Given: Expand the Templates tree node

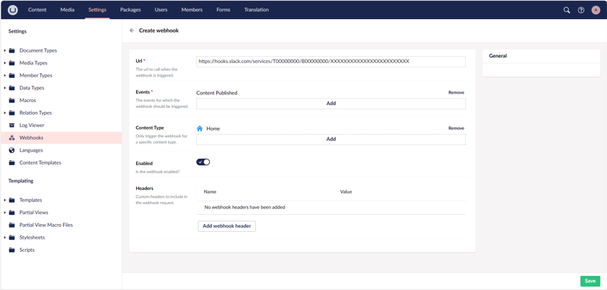Looking at the screenshot, I should 5,201.
